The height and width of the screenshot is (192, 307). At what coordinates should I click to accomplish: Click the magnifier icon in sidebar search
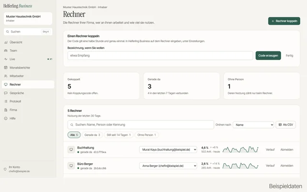tap(8, 32)
